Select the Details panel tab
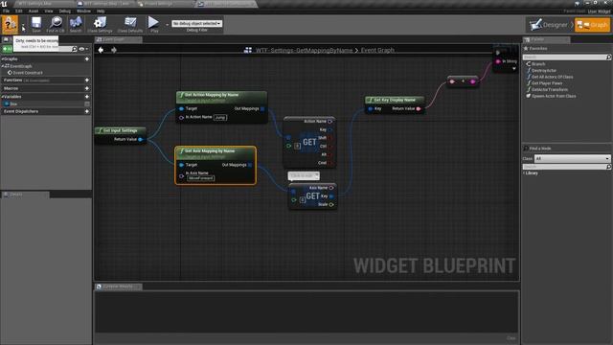The width and height of the screenshot is (613, 345). [x=25, y=195]
